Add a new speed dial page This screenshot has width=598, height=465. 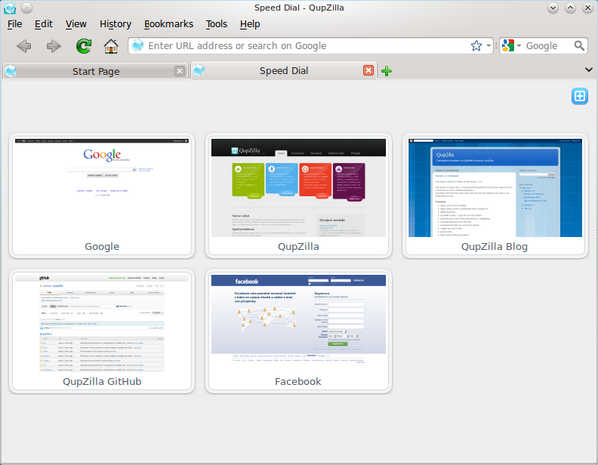578,96
